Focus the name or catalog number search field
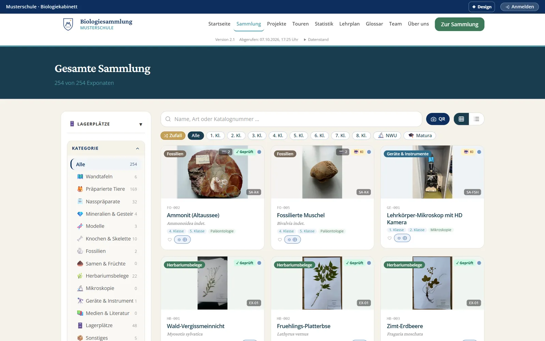The image size is (545, 341). (291, 119)
